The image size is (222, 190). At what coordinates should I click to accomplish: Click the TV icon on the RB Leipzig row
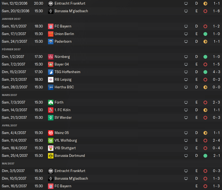point(186,80)
